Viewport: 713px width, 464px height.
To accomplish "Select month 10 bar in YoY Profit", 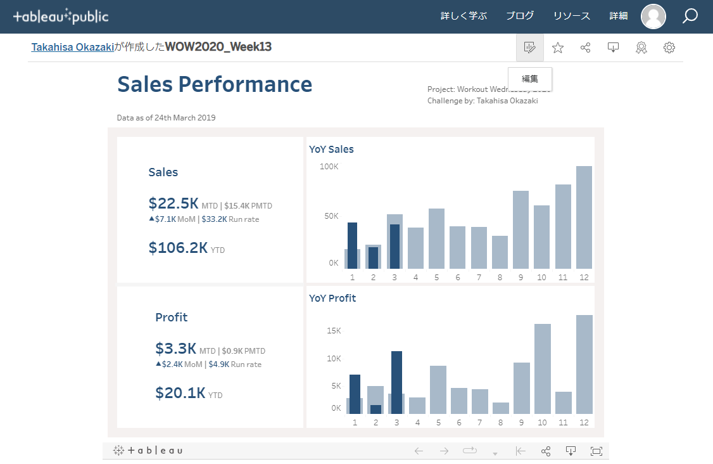I will tap(543, 369).
